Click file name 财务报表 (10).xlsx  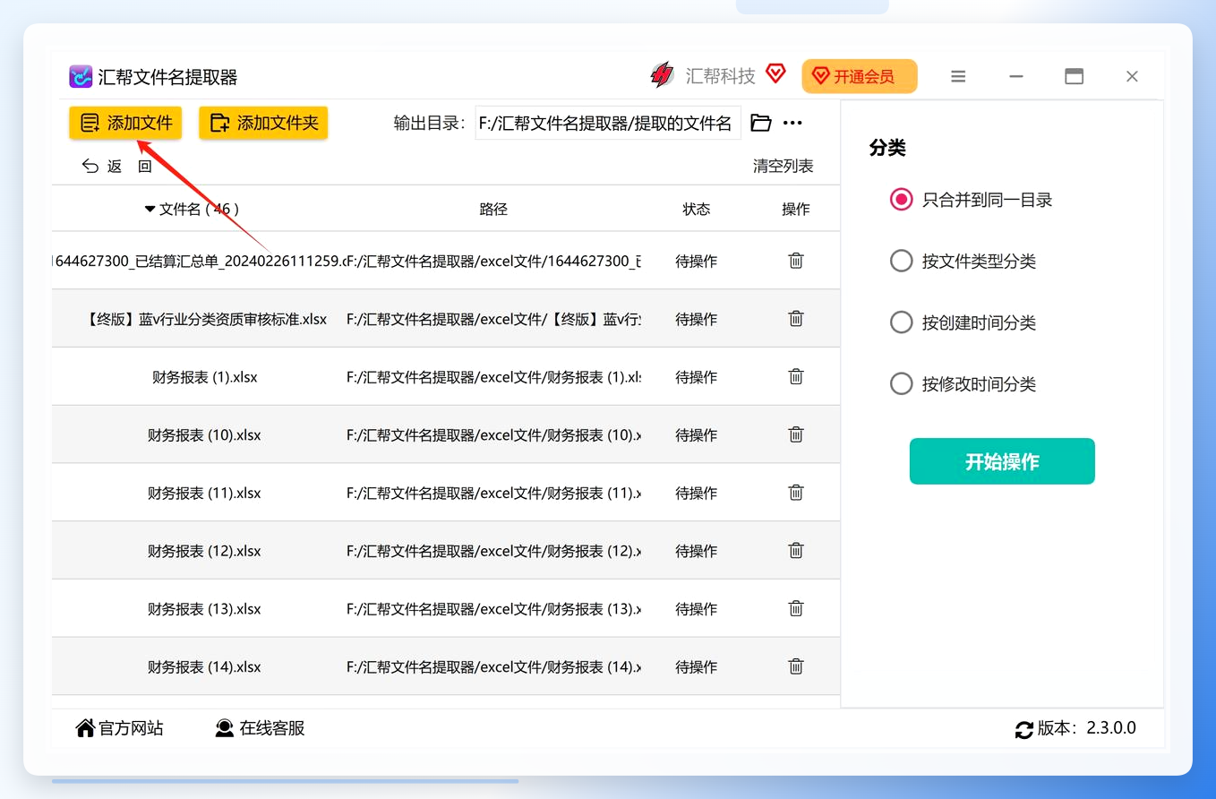click(x=204, y=435)
